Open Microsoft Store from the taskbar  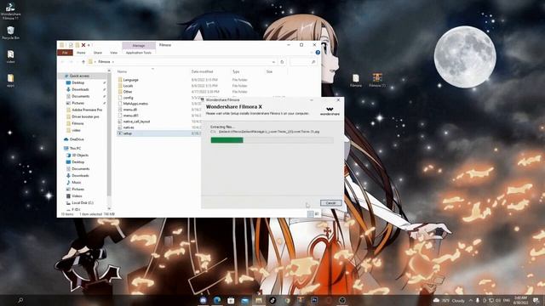pos(231,300)
